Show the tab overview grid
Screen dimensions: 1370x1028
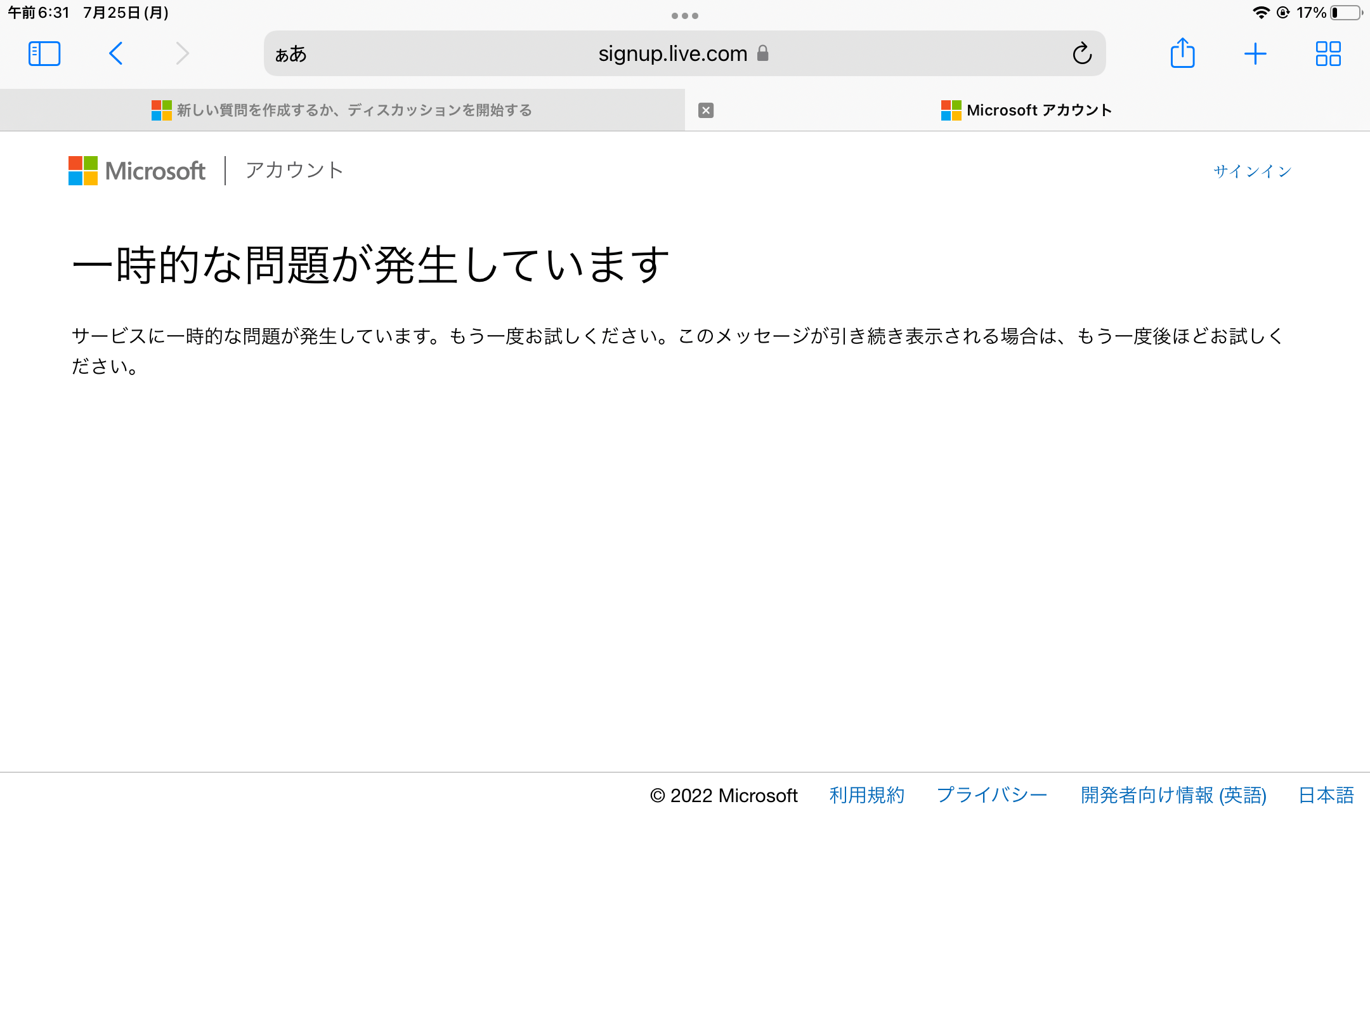click(x=1328, y=54)
